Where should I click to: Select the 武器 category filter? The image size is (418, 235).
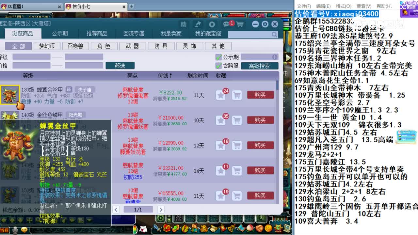(133, 46)
